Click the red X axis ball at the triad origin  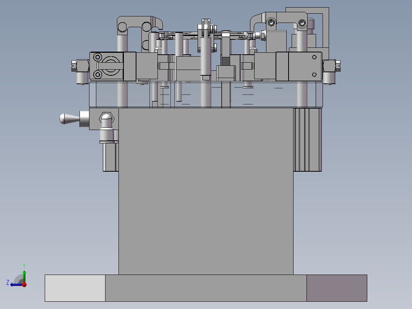(x=24, y=285)
